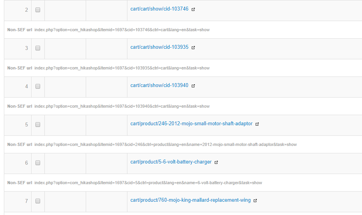Image resolution: width=362 pixels, height=215 pixels.
Task: Open external link icon for cid-103746
Action: tap(193, 9)
